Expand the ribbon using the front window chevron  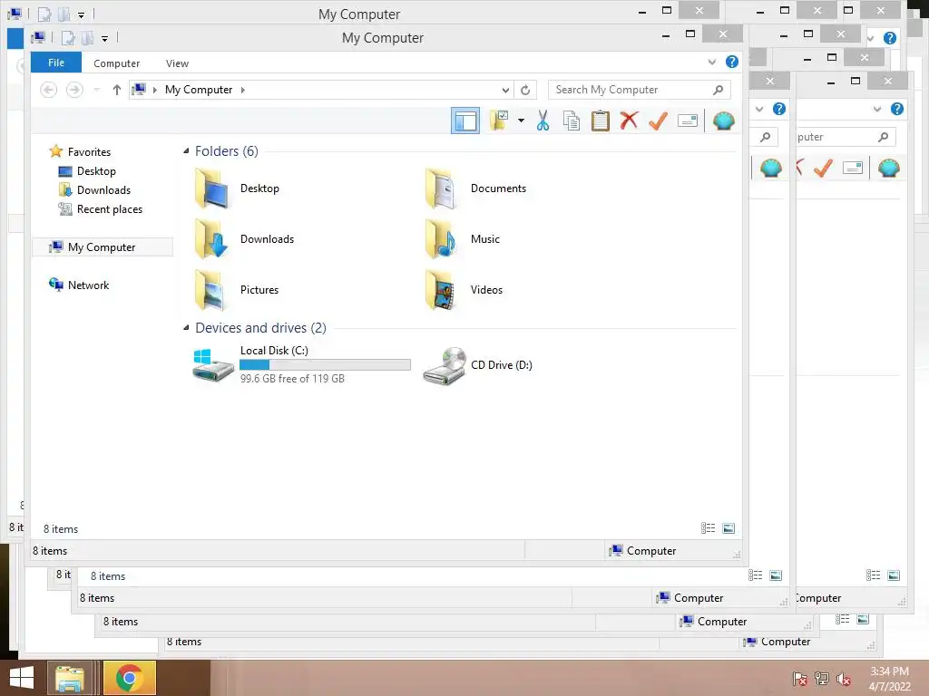pos(711,63)
